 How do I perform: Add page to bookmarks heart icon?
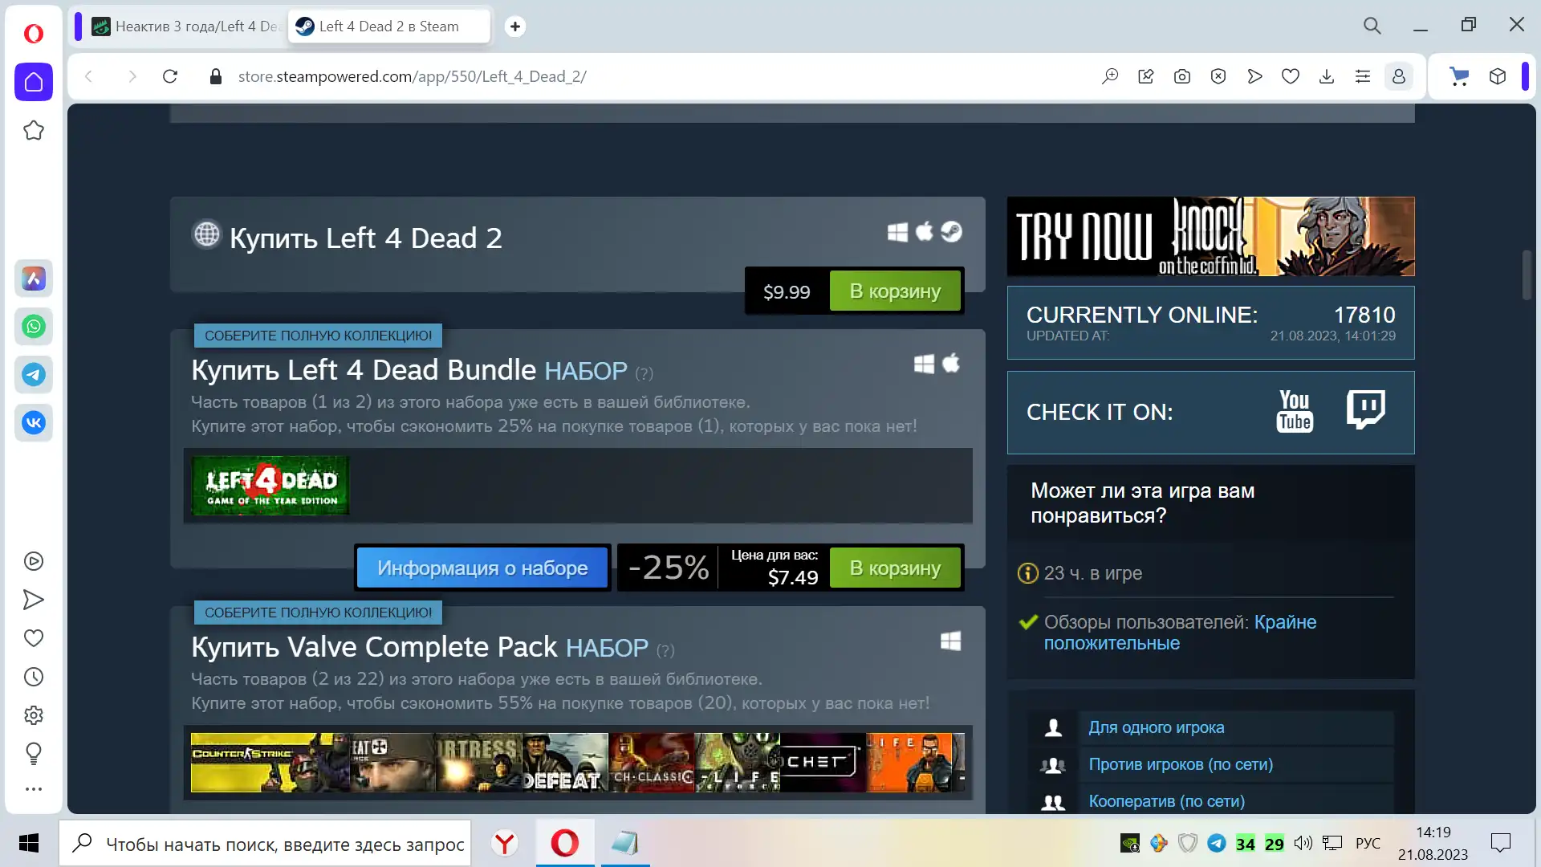[1291, 76]
